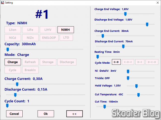Viewport: 161px width, 120px height.
Task: Click the Ni -DetalV slider handle
Action: click(x=128, y=71)
